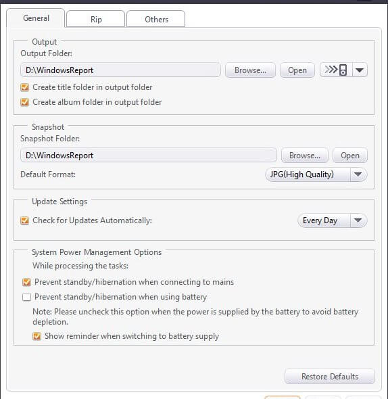Open the Default Format JPG(High Quality) dropdown
The width and height of the screenshot is (388, 399).
pos(316,174)
